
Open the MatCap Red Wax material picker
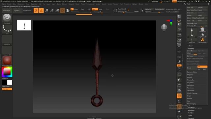pyautogui.click(x=7, y=61)
